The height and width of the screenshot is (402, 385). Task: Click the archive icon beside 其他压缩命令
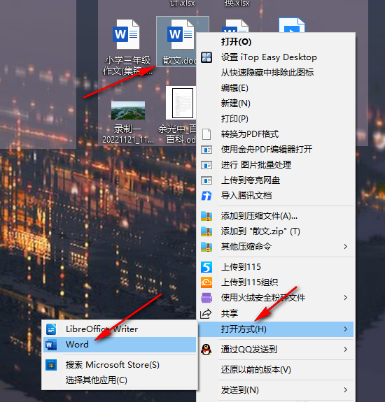(x=206, y=247)
